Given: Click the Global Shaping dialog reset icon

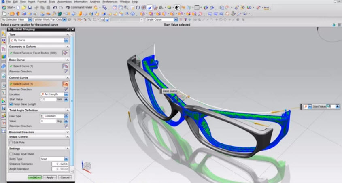Looking at the screenshot, I should 68,29.
